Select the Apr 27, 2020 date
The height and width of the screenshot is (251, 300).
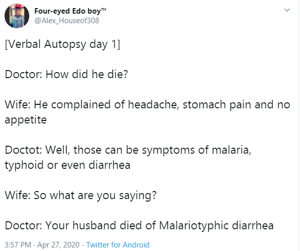pos(58,244)
